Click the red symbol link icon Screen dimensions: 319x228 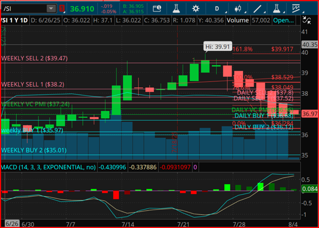(x=62, y=9)
